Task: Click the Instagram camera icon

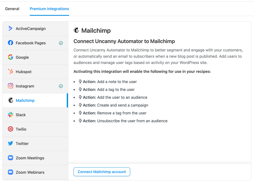Action: pos(10,86)
